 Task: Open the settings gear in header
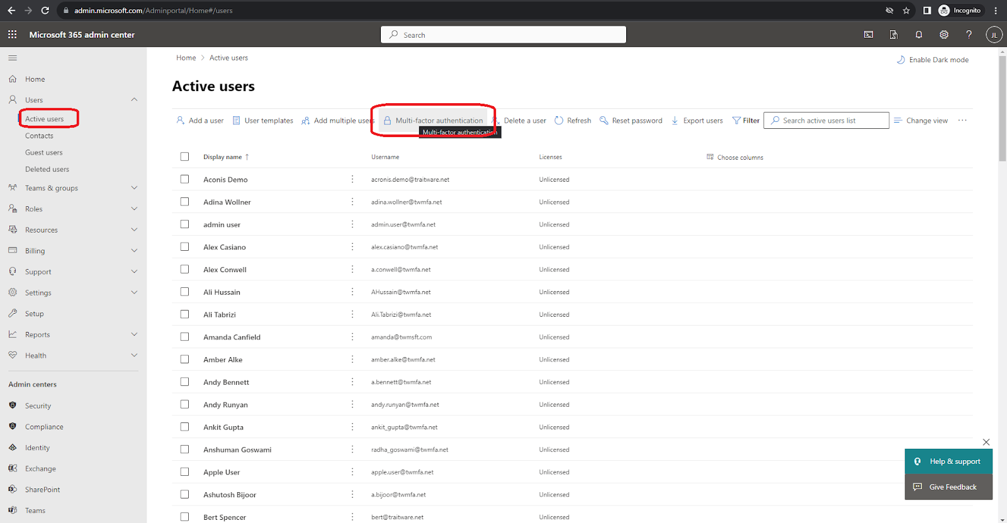(x=944, y=35)
